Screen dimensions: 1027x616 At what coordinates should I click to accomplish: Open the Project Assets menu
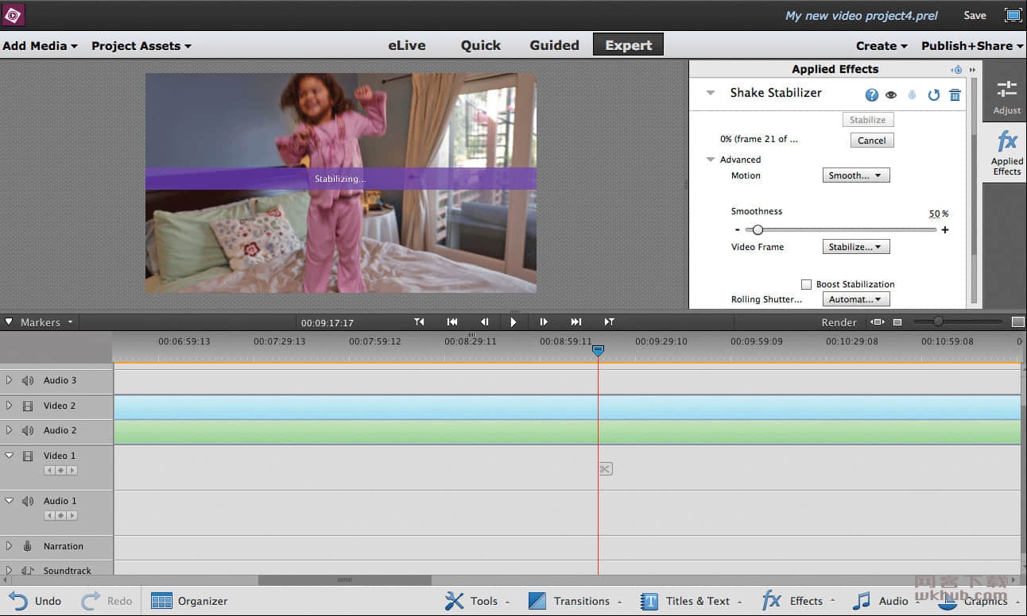coord(141,46)
